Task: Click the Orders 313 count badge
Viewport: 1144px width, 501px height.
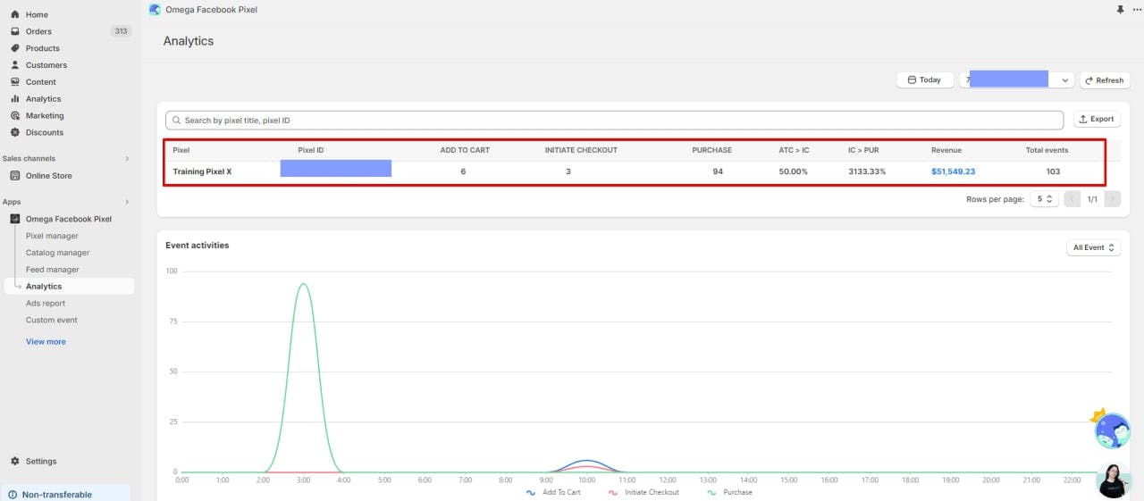Action: tap(121, 31)
